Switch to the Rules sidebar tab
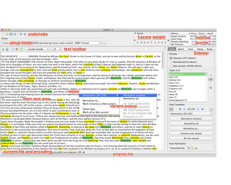The width and height of the screenshot is (231, 185). [210, 49]
